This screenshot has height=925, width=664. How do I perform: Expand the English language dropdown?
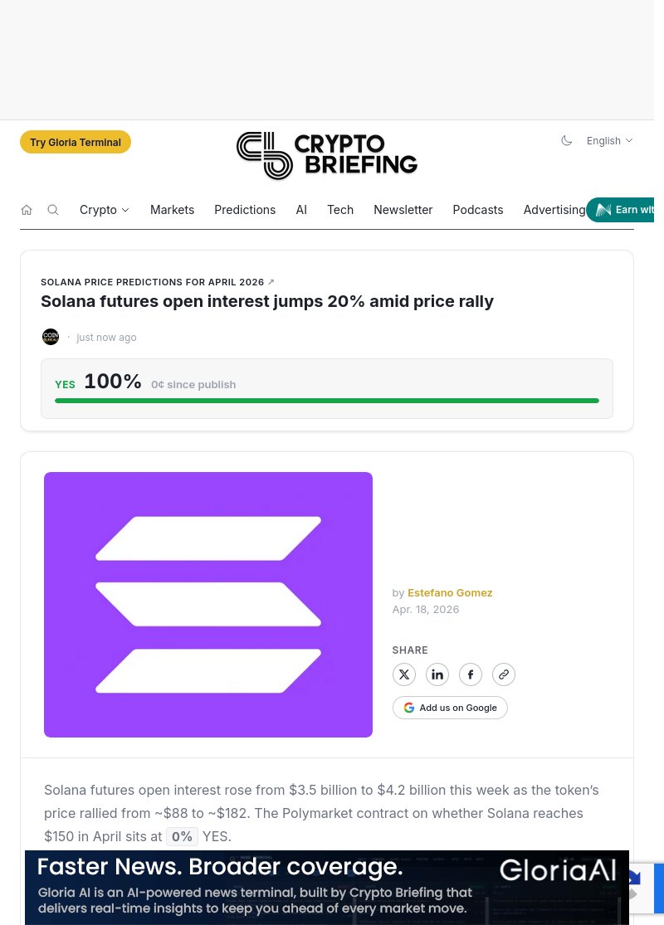[x=609, y=141]
